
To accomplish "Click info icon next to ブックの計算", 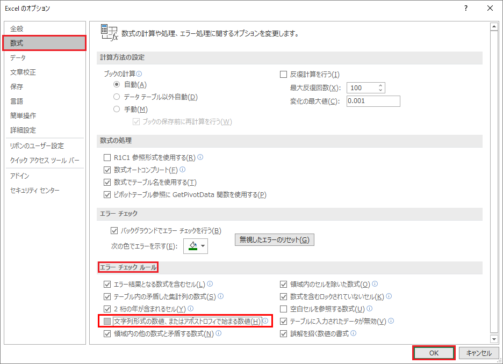I will 139,75.
